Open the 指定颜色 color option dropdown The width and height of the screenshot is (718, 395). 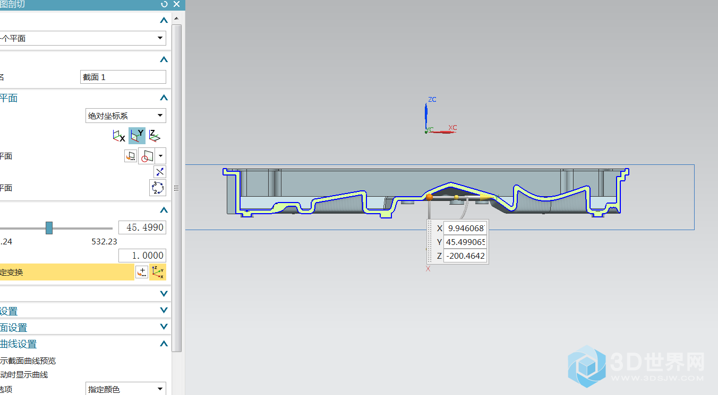click(x=126, y=389)
